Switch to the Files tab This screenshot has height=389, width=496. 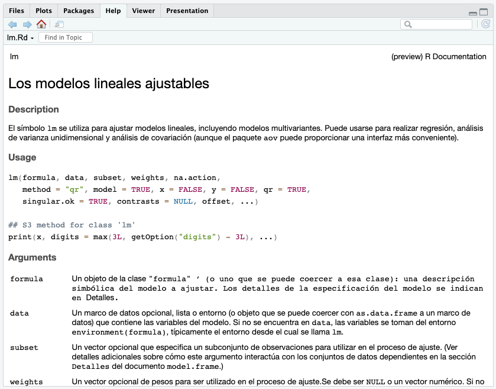coord(16,10)
